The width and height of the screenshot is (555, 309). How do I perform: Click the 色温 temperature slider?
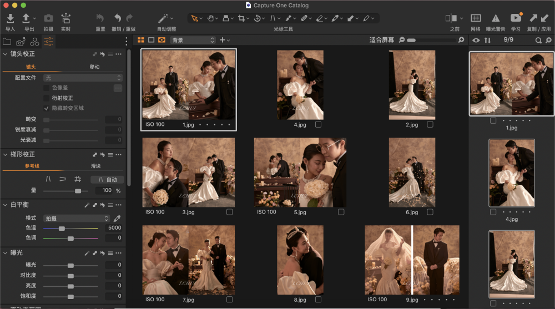click(62, 228)
